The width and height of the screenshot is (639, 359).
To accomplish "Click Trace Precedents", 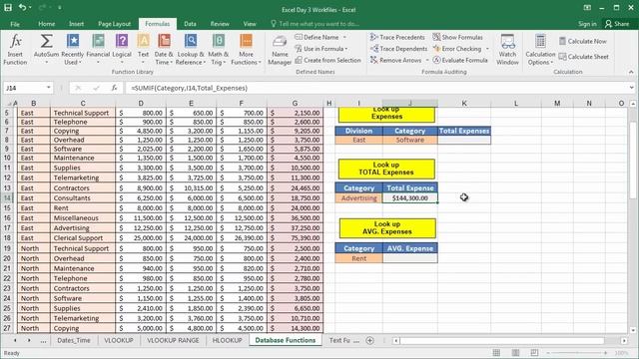I will pos(397,37).
